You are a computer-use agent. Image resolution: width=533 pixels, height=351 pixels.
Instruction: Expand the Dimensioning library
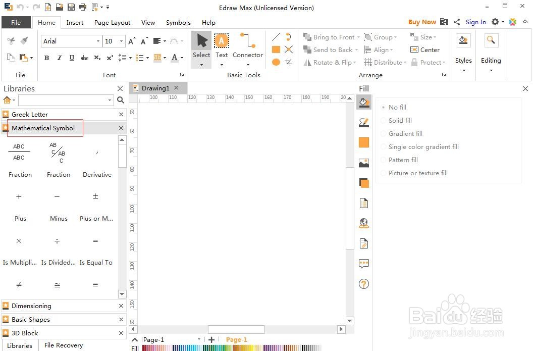64,306
